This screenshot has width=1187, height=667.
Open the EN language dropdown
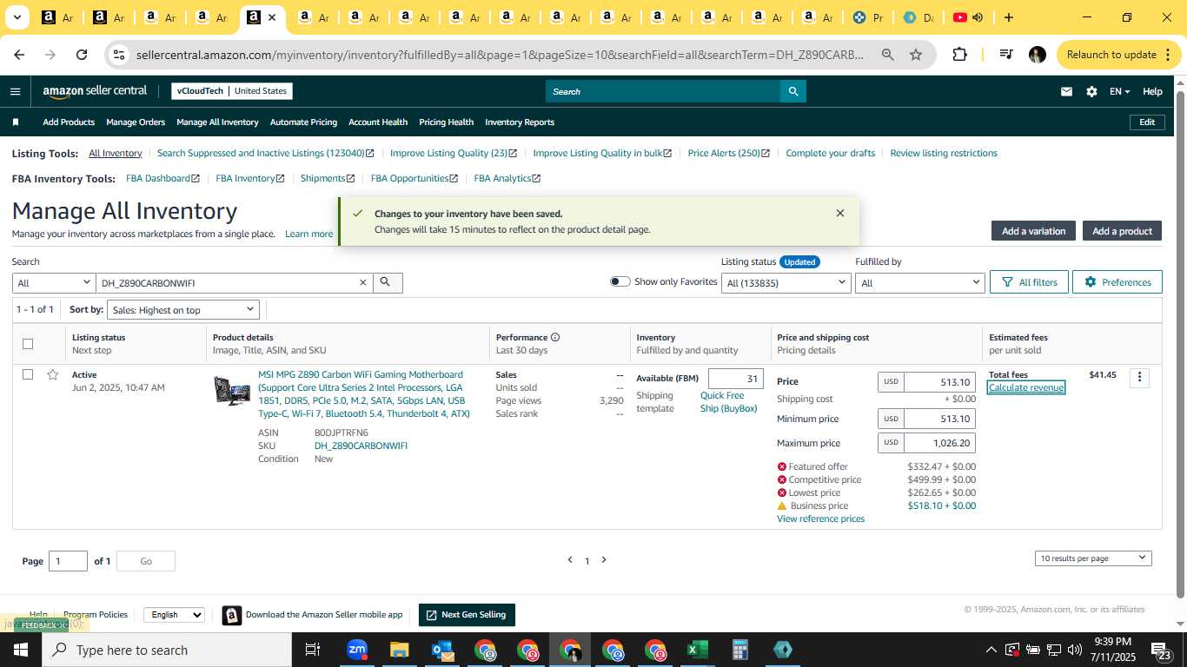[1119, 91]
